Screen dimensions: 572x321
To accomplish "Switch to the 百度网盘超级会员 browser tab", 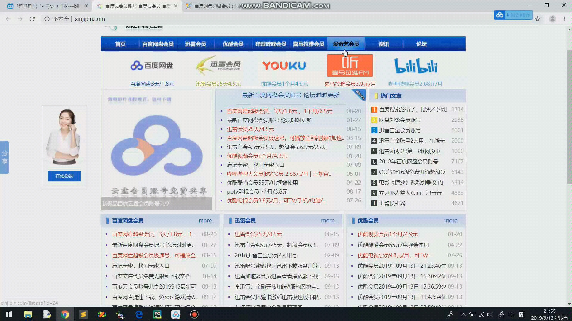I will pos(218,6).
